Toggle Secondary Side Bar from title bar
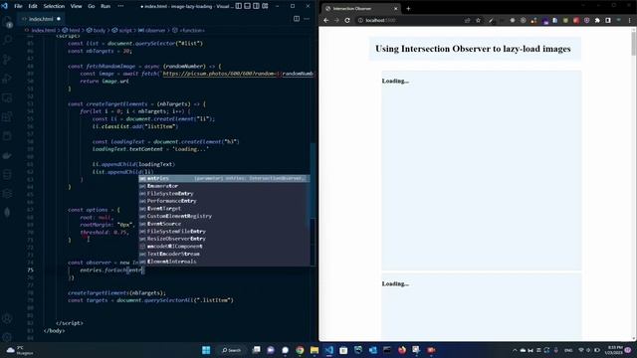The width and height of the screenshot is (637, 358). tap(257, 6)
